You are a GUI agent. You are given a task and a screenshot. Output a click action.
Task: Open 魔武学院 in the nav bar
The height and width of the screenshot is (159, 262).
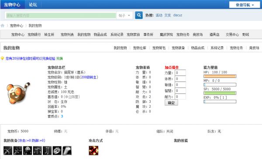(x=166, y=34)
